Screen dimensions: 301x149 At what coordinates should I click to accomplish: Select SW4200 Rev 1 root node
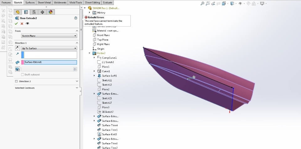tap(106, 8)
